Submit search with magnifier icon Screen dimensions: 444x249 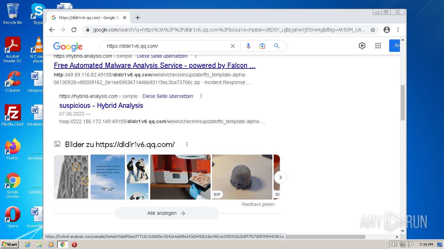pos(276,46)
